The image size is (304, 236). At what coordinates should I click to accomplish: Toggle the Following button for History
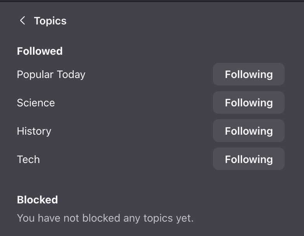pyautogui.click(x=249, y=131)
